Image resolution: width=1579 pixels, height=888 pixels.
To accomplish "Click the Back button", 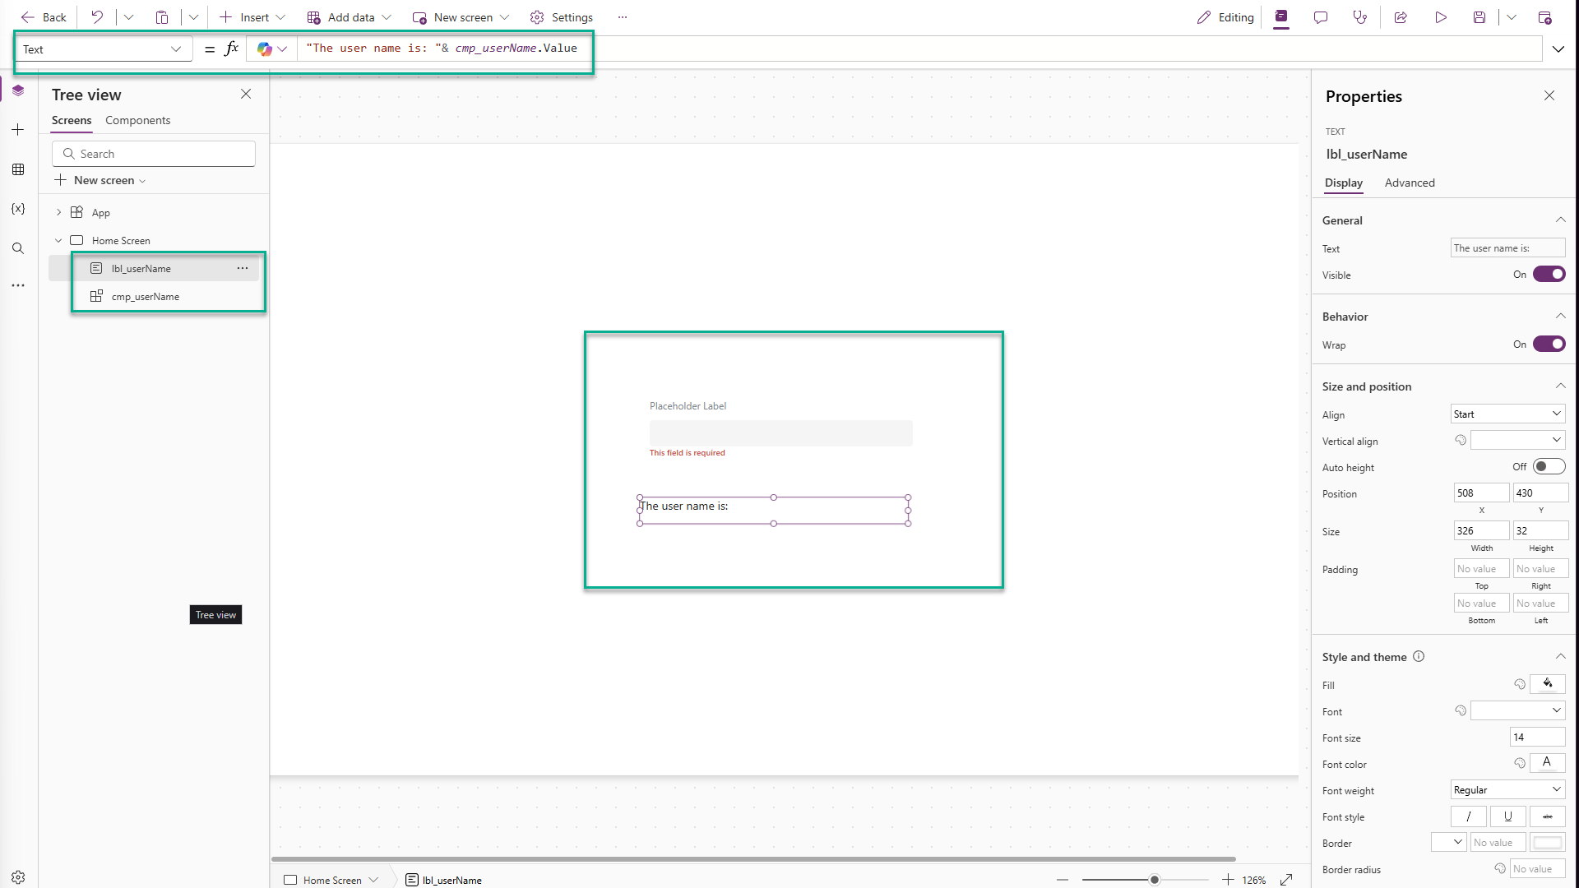I will [44, 17].
